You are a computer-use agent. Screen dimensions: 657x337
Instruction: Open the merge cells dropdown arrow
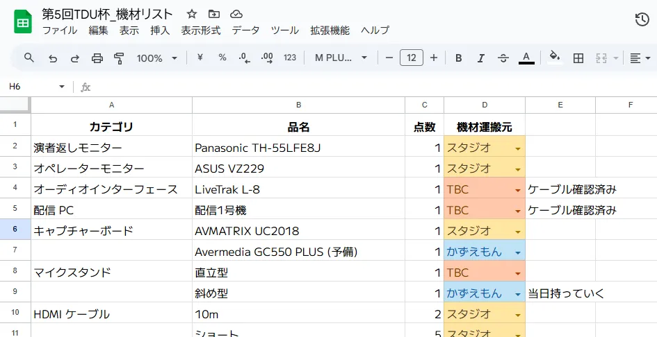click(615, 58)
